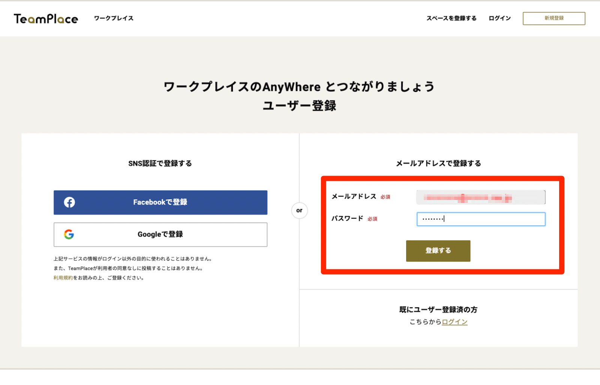This screenshot has width=600, height=385.
Task: Click the Facebook icon on the SNS registration button
Action: 70,202
